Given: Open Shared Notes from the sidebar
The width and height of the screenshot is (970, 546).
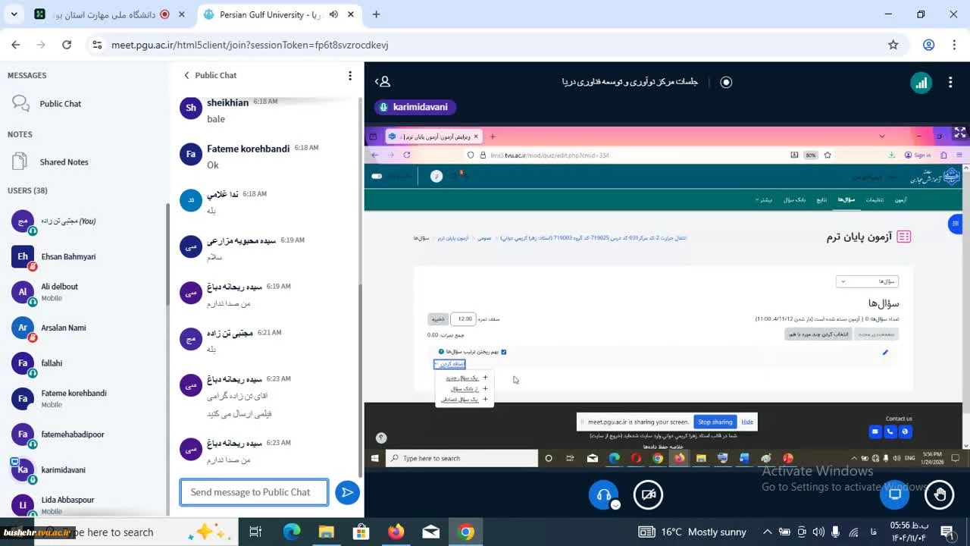Looking at the screenshot, I should click(x=64, y=162).
